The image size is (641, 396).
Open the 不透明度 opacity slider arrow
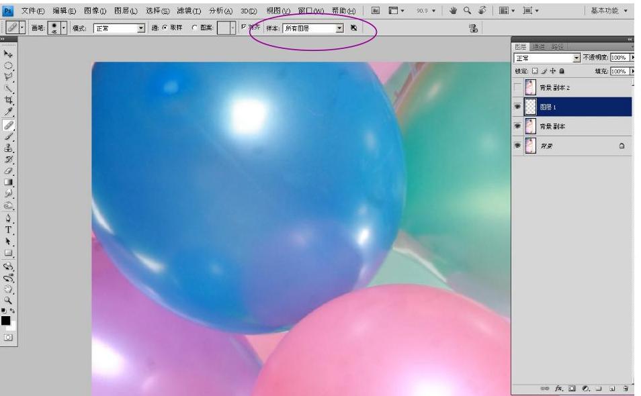(x=632, y=58)
